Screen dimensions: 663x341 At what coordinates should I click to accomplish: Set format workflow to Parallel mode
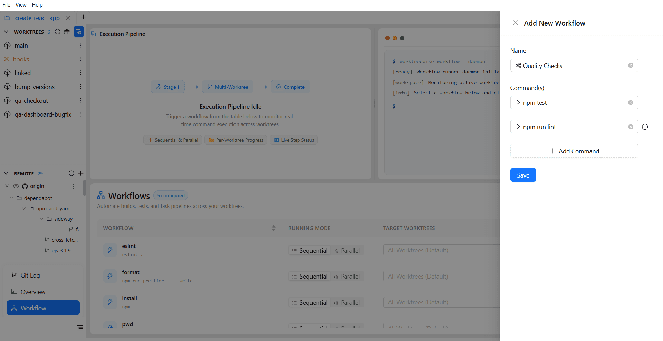pyautogui.click(x=347, y=277)
